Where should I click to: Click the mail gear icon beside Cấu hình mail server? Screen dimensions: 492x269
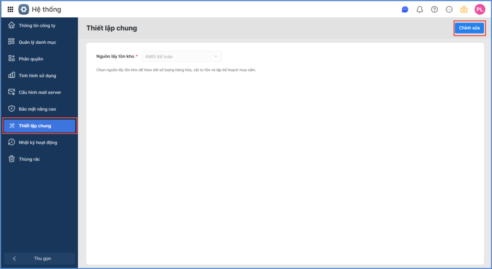coord(12,92)
